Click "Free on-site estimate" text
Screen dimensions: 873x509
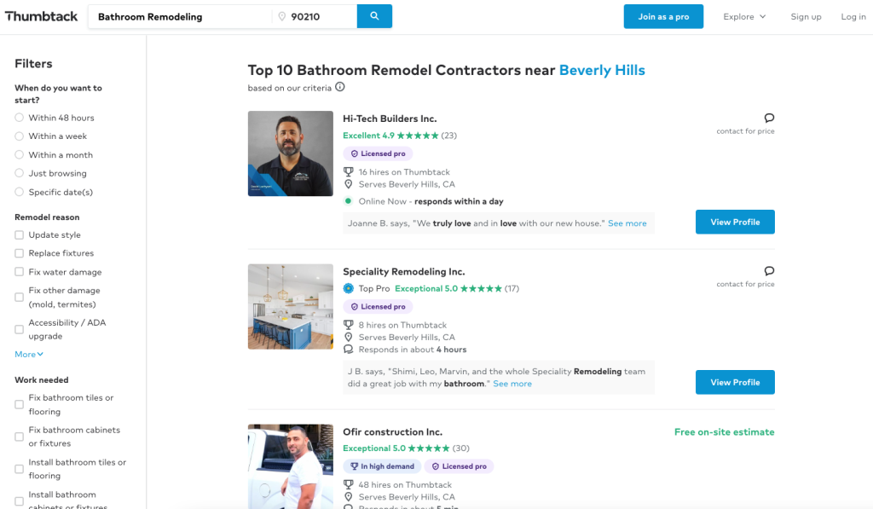(x=725, y=432)
